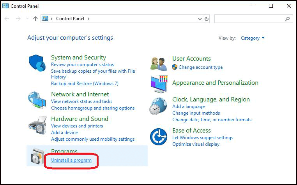Screen dimensions: 297x185
Task: Click the Back navigation arrow
Action: 7,19
